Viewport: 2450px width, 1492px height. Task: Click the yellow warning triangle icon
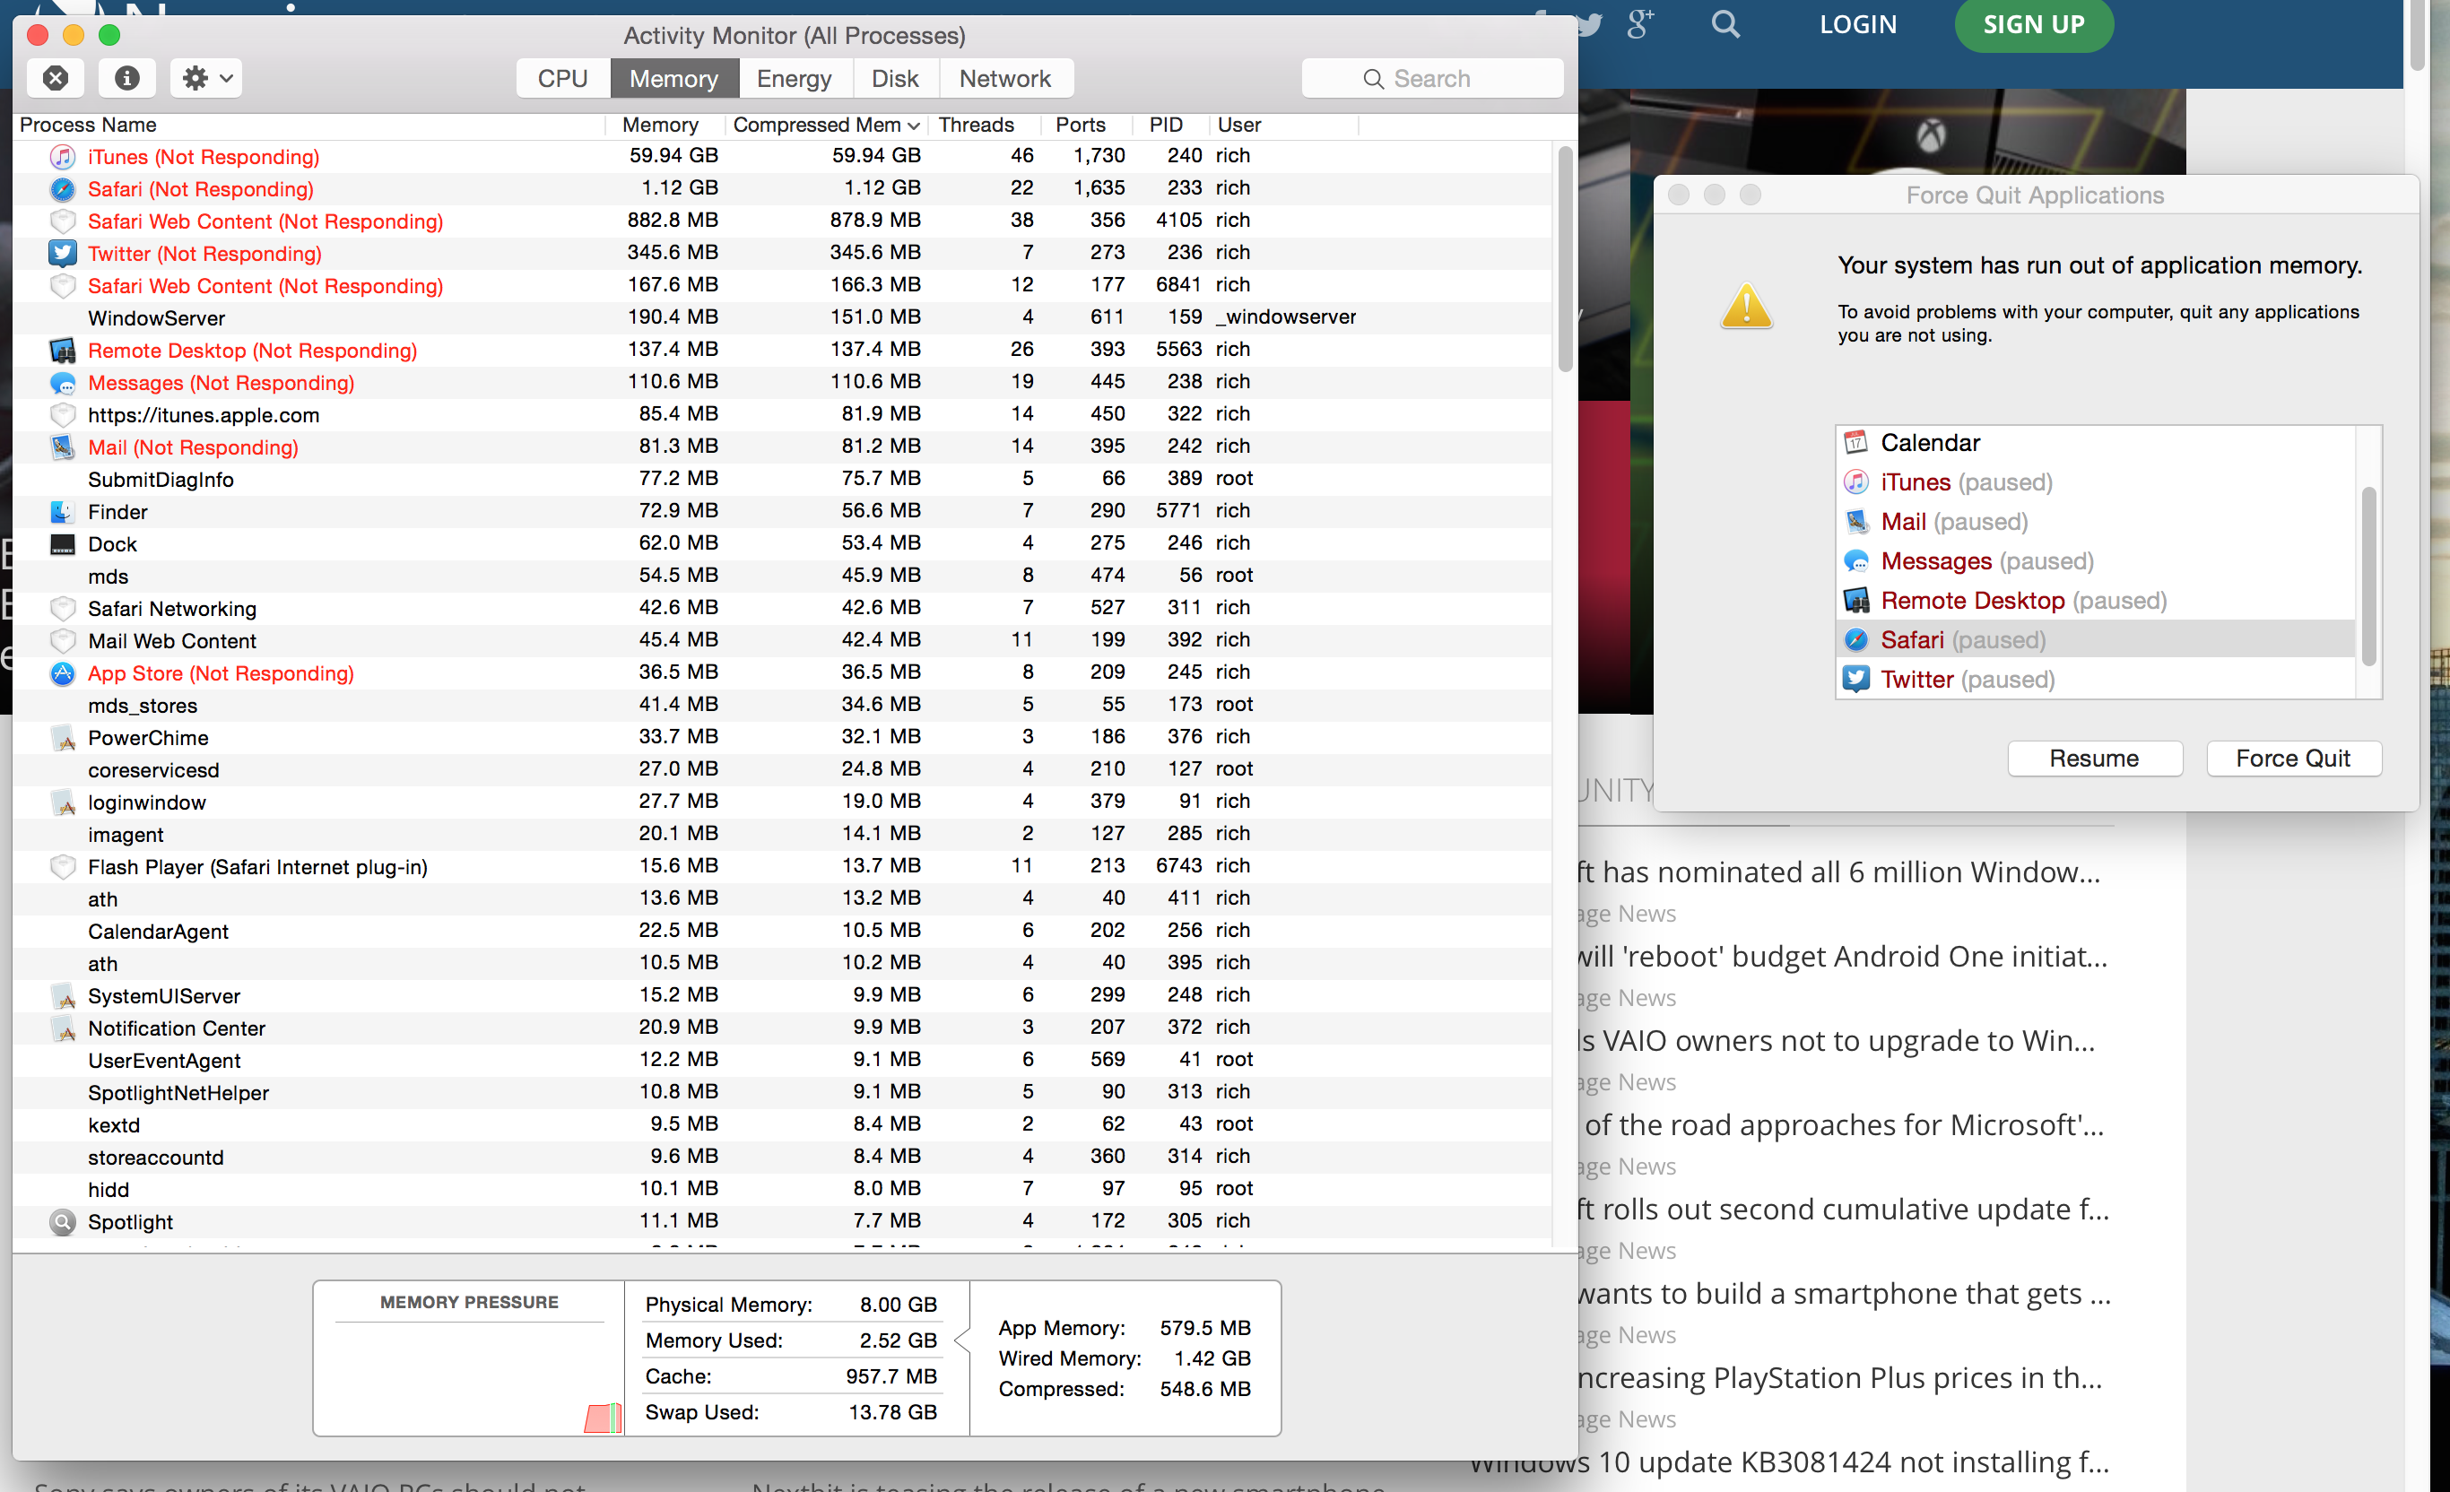coord(1746,305)
